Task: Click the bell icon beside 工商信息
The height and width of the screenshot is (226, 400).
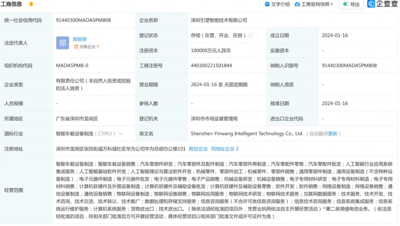Action: click(x=31, y=4)
